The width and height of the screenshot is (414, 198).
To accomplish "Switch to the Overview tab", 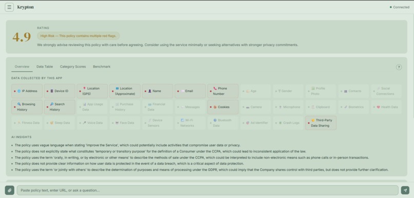I will point(22,67).
